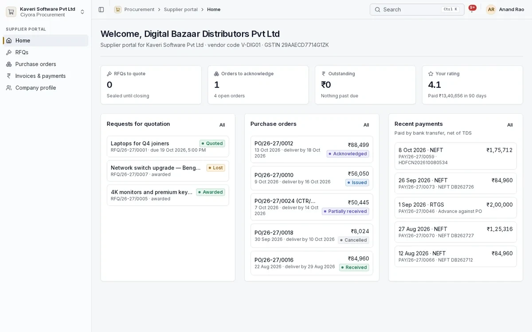Click the Kaveri Software shopping cart logo

(x=11, y=12)
